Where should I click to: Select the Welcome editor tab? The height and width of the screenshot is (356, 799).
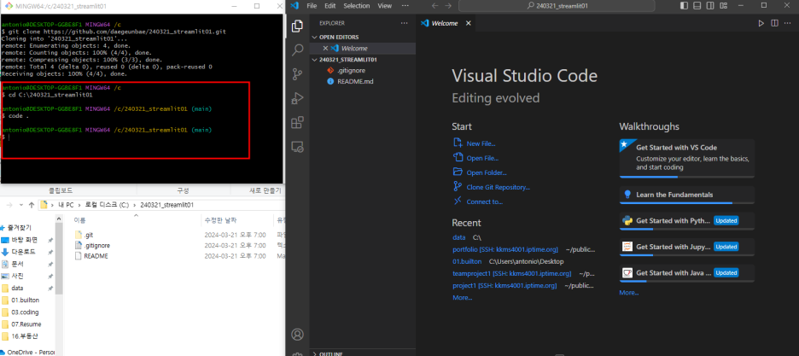coord(446,23)
